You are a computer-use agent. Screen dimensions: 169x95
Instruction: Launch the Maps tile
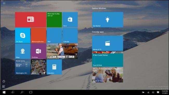pos(23,51)
